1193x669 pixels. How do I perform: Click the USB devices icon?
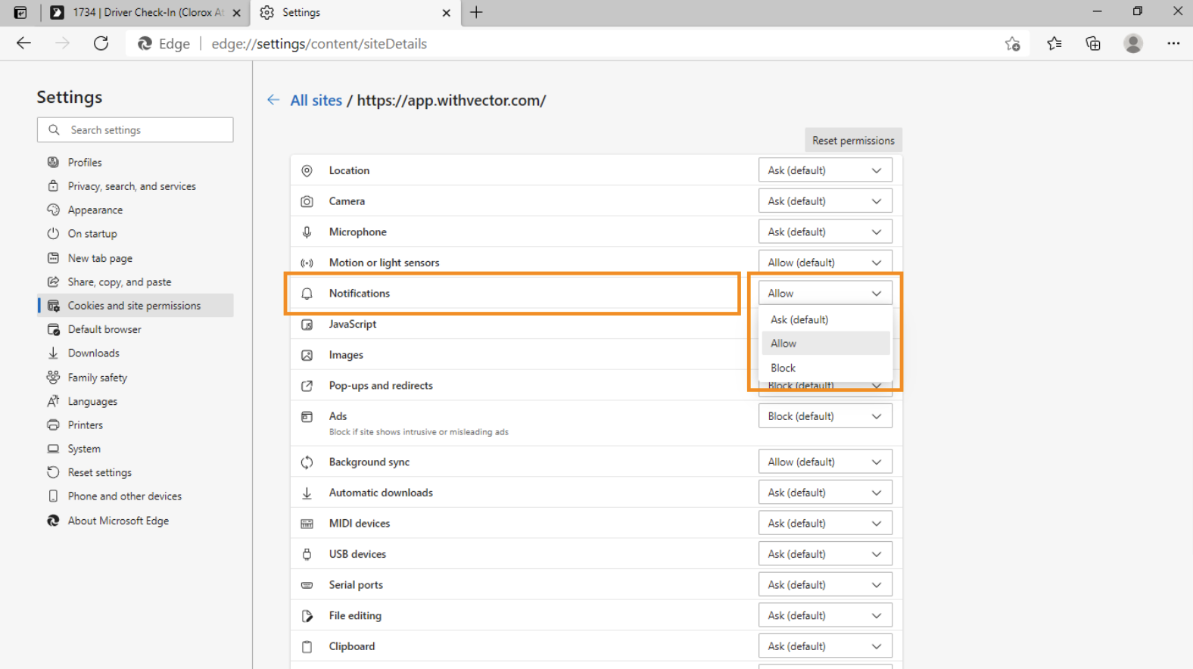click(307, 554)
